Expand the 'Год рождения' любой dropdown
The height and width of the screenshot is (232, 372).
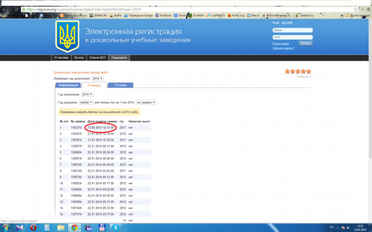pyautogui.click(x=86, y=102)
